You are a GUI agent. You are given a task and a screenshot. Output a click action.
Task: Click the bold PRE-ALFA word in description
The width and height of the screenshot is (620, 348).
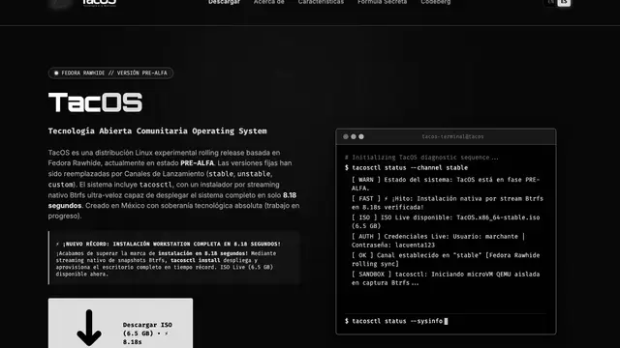point(197,163)
